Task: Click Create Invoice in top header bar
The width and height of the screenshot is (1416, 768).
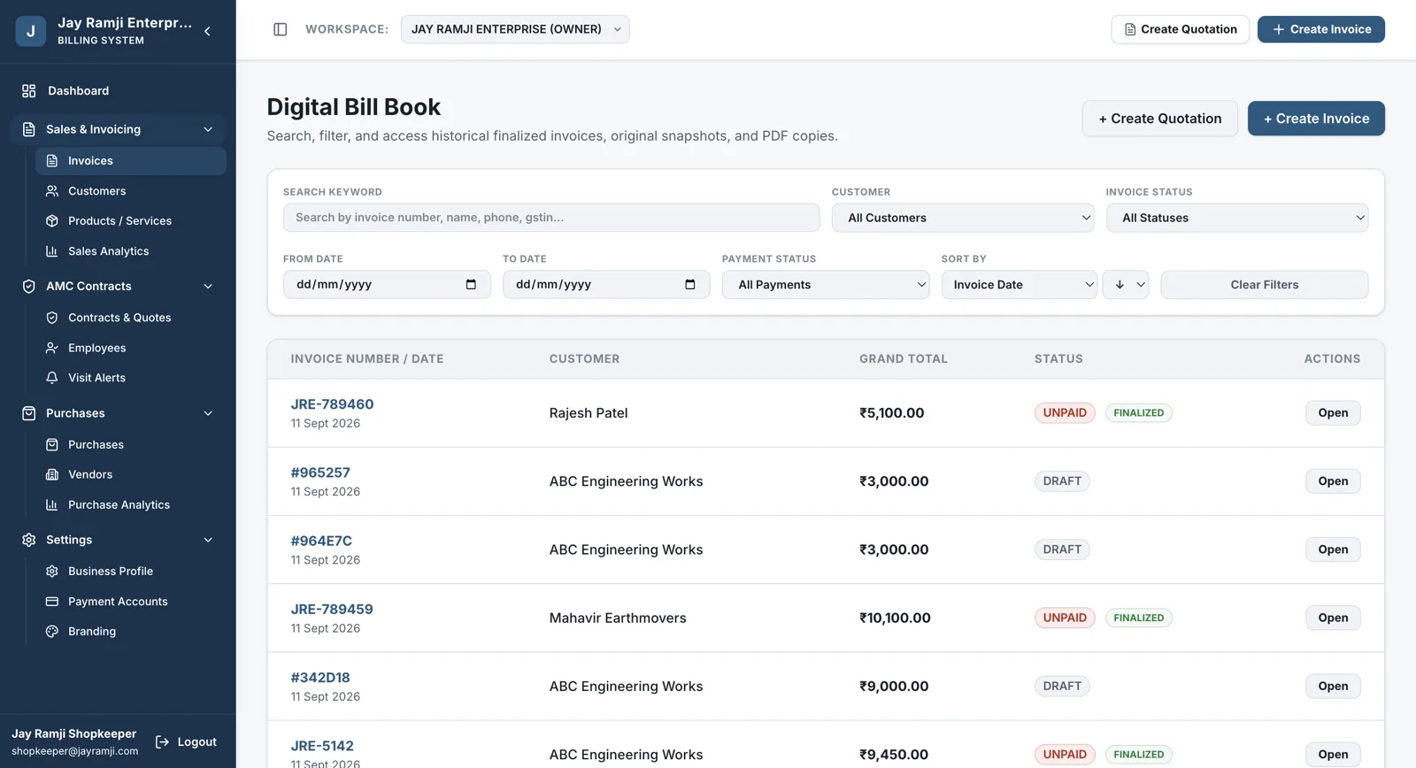Action: pyautogui.click(x=1321, y=29)
